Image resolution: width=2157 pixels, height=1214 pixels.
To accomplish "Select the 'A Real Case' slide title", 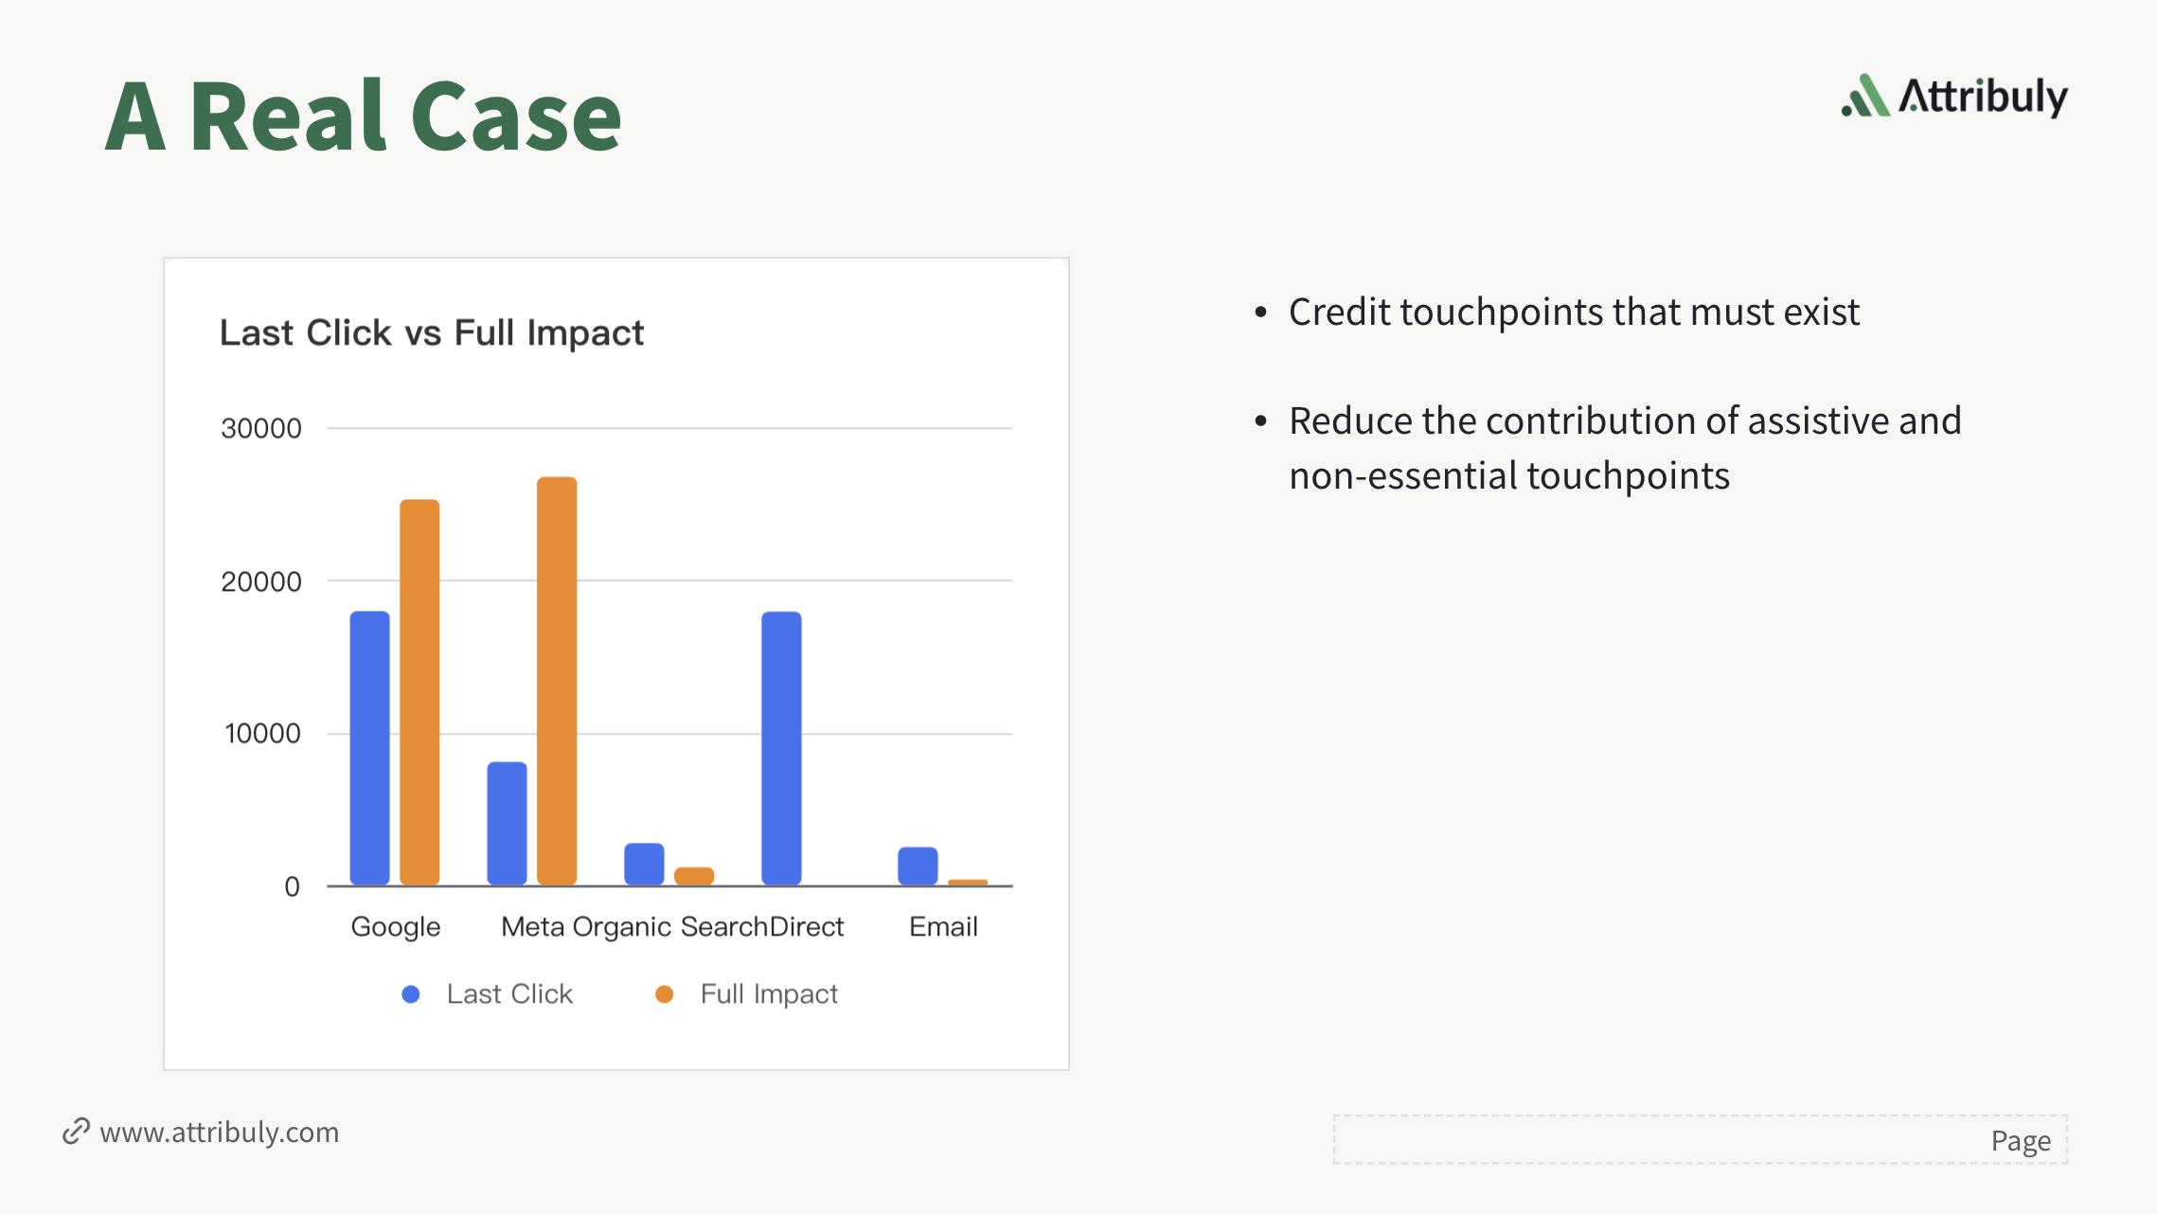I will click(364, 116).
